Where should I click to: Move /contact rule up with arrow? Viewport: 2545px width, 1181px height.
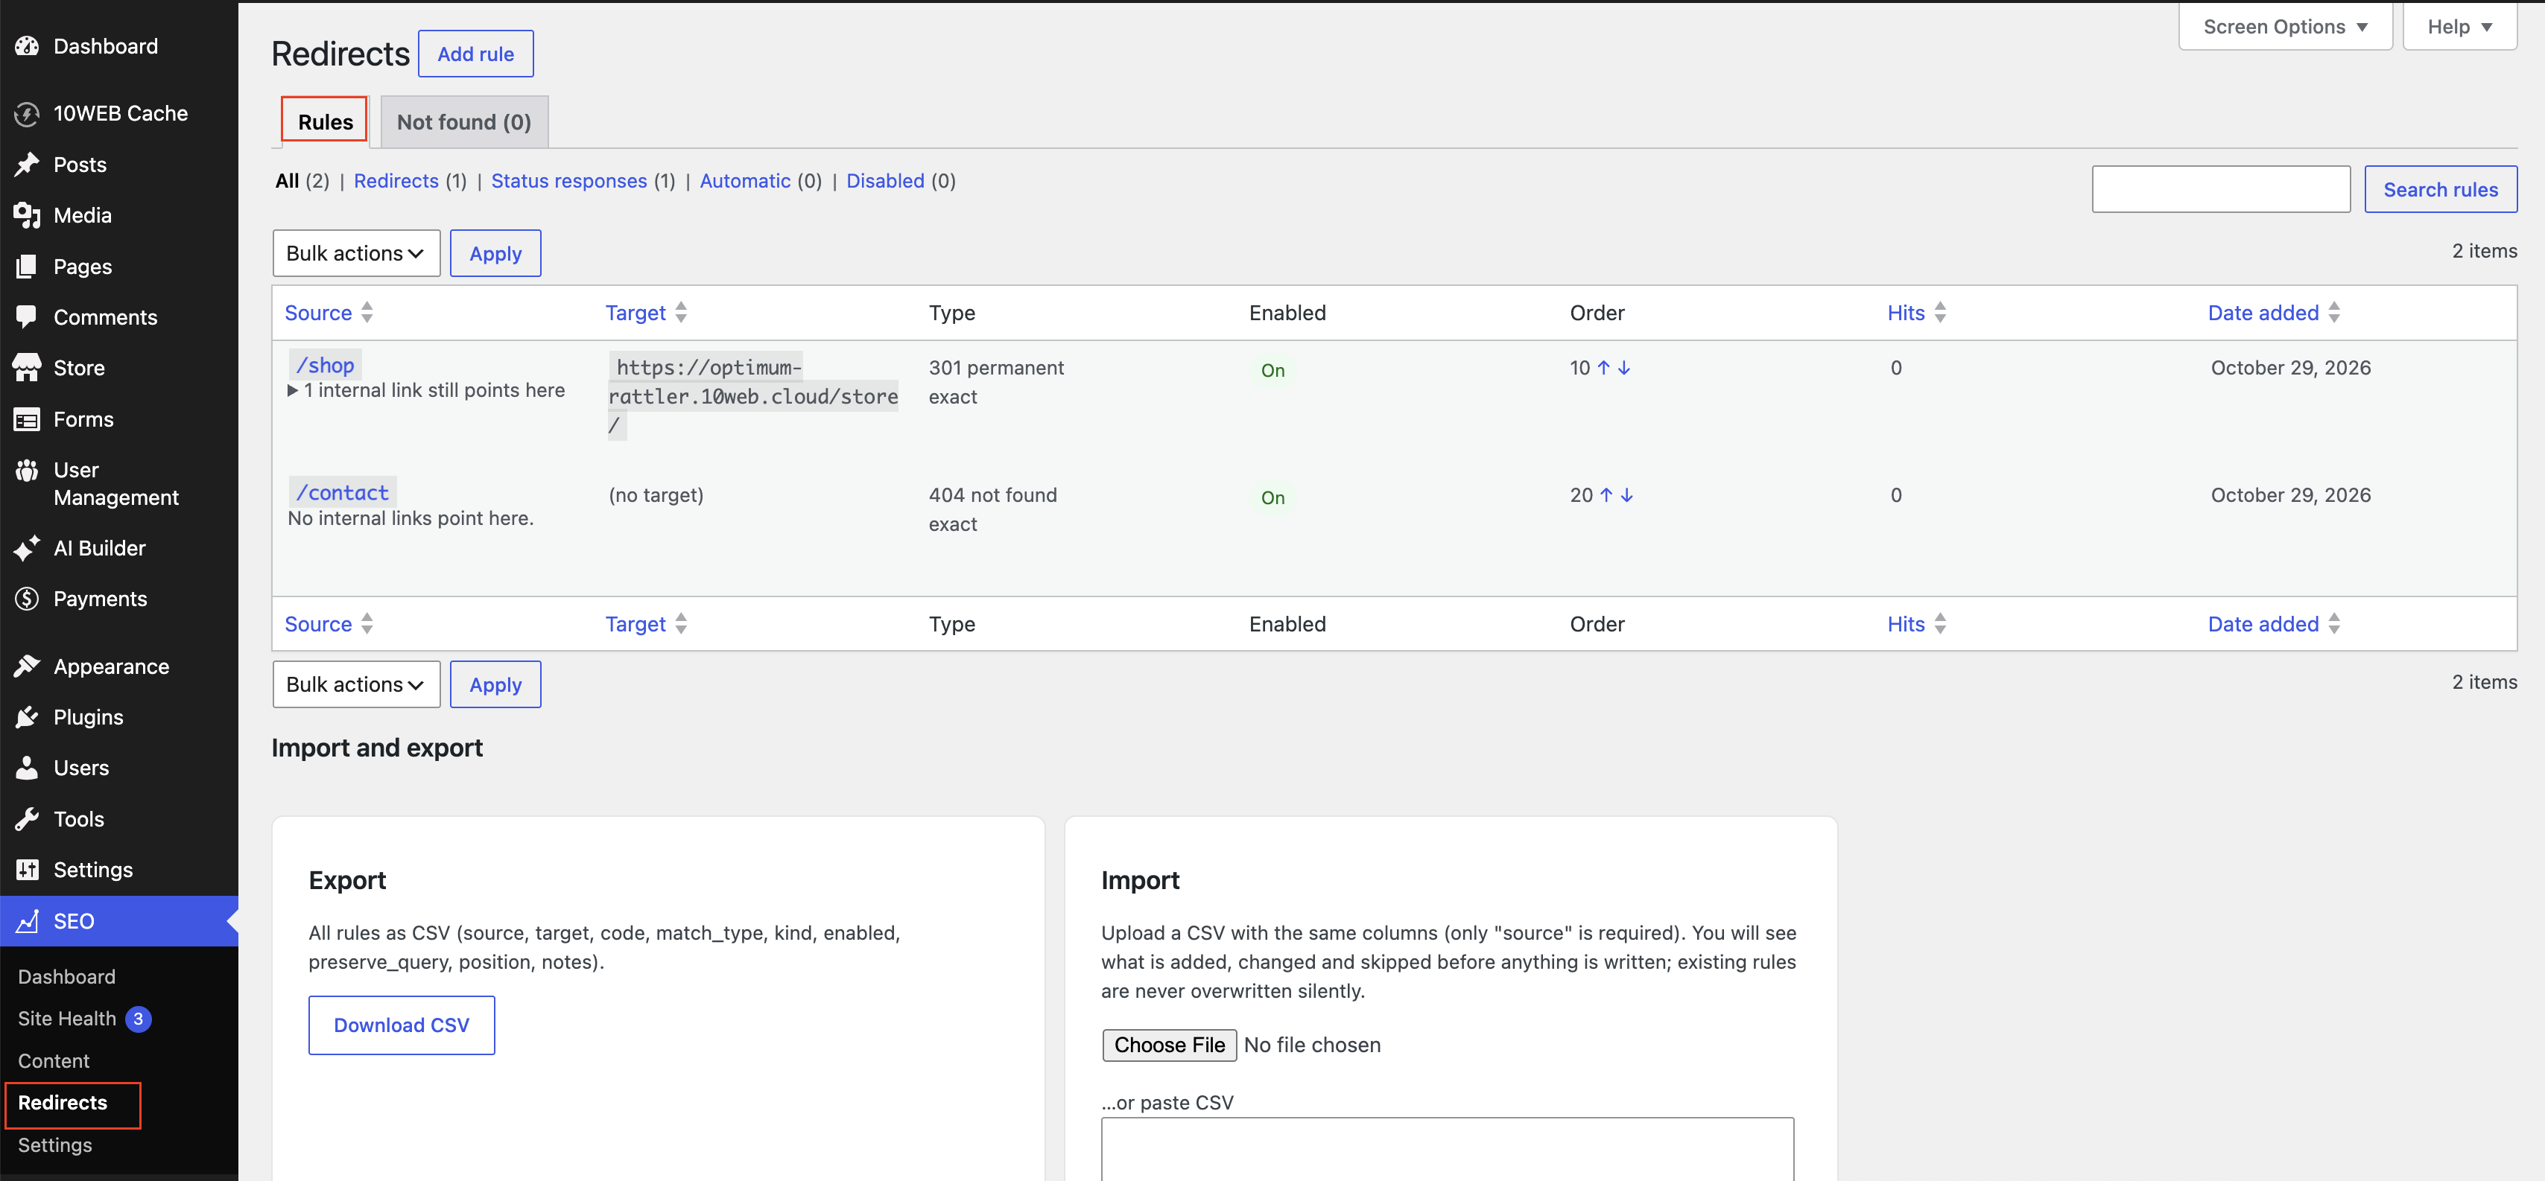click(x=1606, y=496)
